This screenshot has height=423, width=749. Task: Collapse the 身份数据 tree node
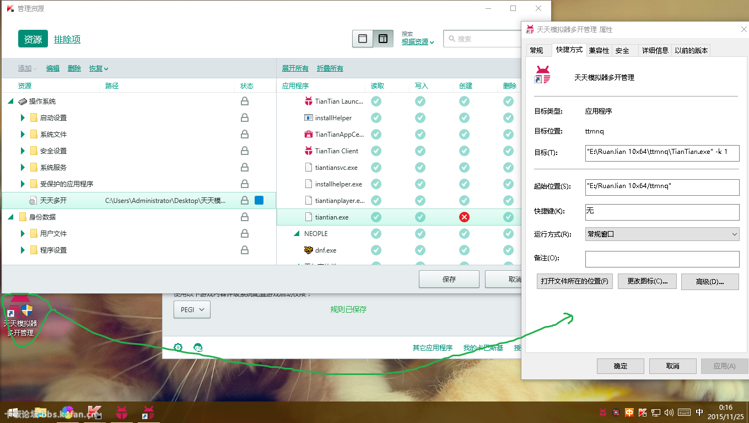click(10, 217)
